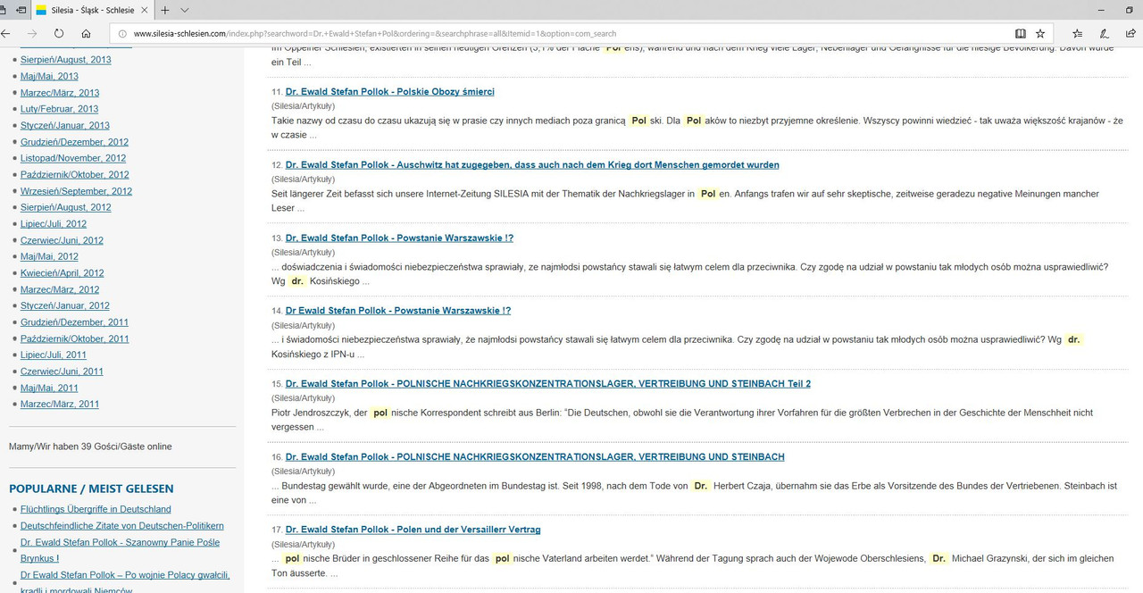Open result 16 Vertreibung und Steinbach article

tap(535, 457)
